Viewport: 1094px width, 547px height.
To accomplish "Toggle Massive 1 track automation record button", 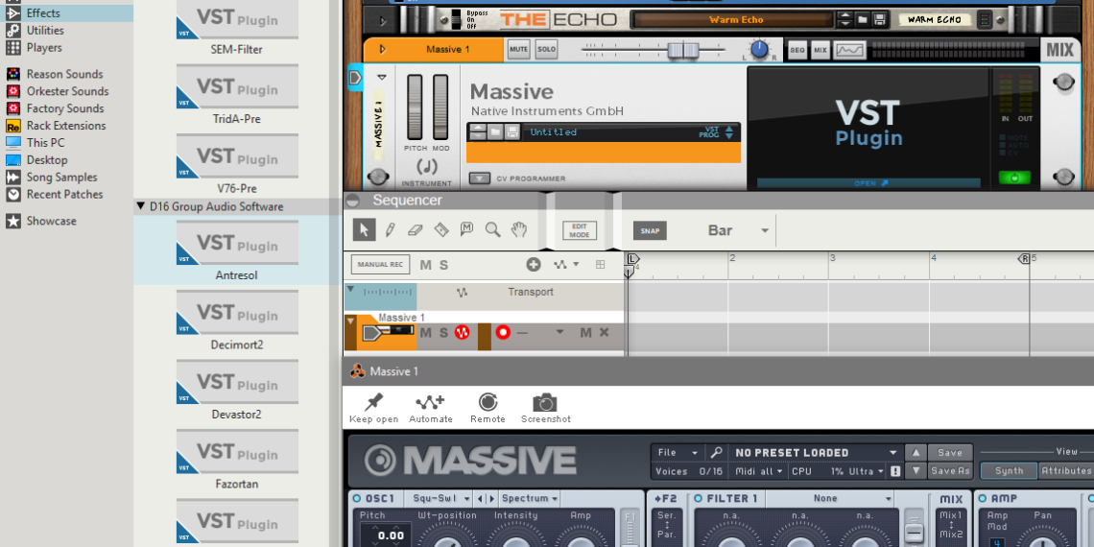I will [462, 333].
